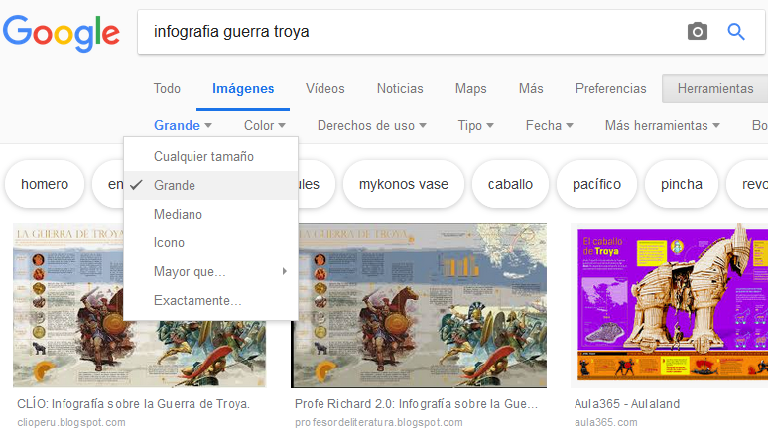Image resolution: width=768 pixels, height=442 pixels.
Task: Select Icono size option
Action: [170, 242]
